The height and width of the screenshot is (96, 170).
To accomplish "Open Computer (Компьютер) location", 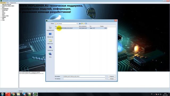I will point(50,49).
